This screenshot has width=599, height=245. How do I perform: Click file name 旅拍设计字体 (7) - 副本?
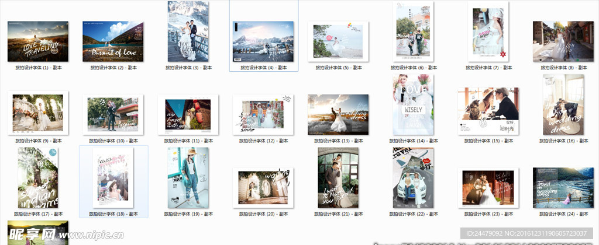pyautogui.click(x=489, y=68)
